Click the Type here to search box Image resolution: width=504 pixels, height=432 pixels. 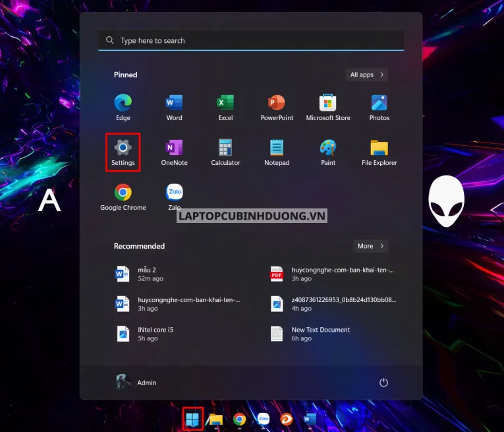click(251, 40)
